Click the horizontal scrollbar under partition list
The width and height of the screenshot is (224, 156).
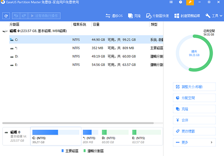pyautogui.click(x=78, y=123)
